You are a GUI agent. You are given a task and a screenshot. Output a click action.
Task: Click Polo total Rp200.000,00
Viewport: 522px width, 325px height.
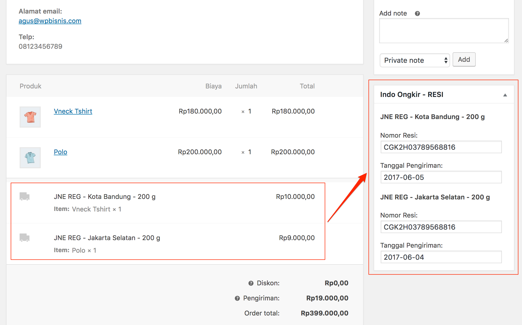pyautogui.click(x=293, y=152)
